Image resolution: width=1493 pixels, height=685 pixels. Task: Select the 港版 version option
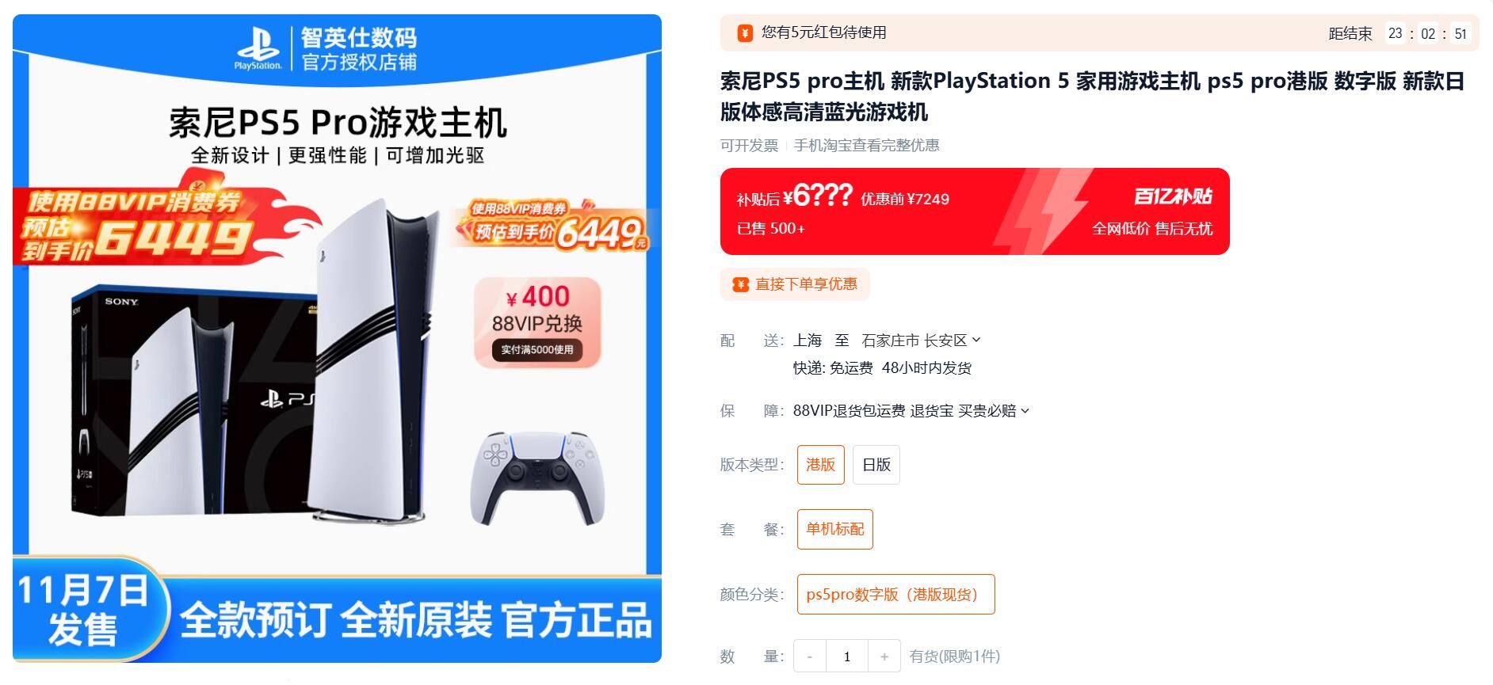[821, 465]
